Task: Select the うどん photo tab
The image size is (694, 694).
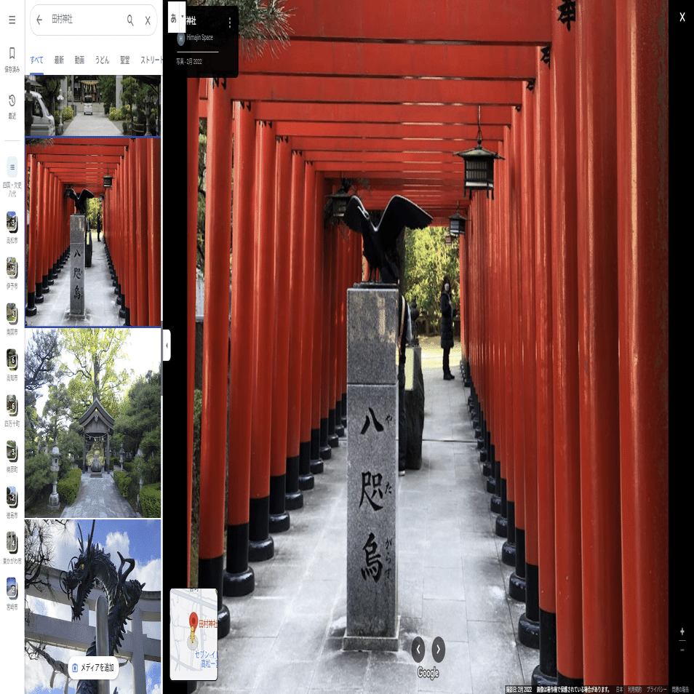Action: pos(102,60)
